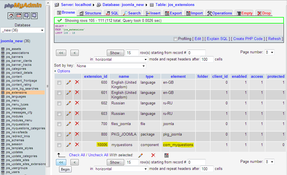Edit files_joomla row 700 pencil icon

pyautogui.click(x=68, y=124)
